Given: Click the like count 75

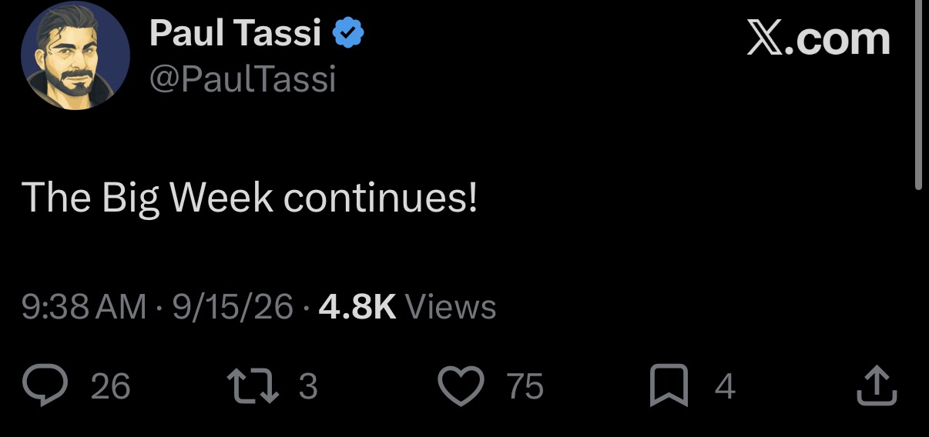Looking at the screenshot, I should 525,386.
